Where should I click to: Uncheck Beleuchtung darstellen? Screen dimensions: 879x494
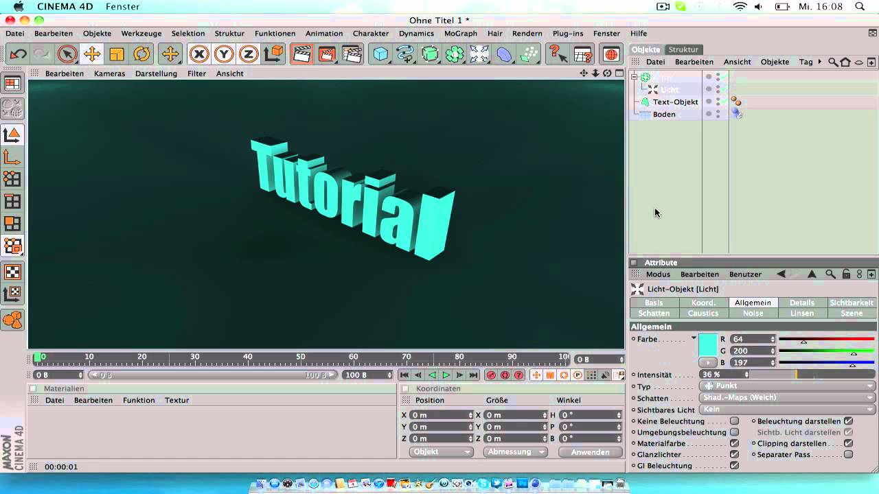coord(848,421)
